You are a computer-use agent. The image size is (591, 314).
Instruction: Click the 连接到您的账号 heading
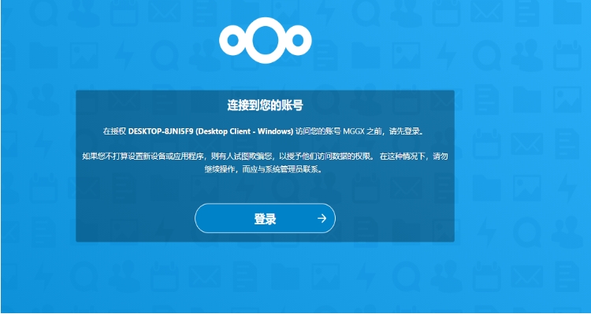[265, 105]
